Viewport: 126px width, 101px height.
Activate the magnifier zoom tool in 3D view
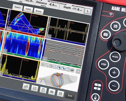[47, 65]
